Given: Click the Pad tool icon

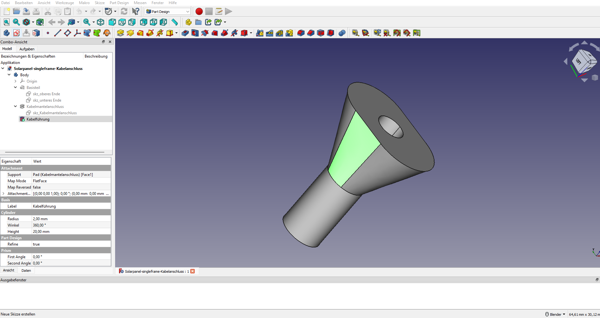Looking at the screenshot, I should 120,33.
